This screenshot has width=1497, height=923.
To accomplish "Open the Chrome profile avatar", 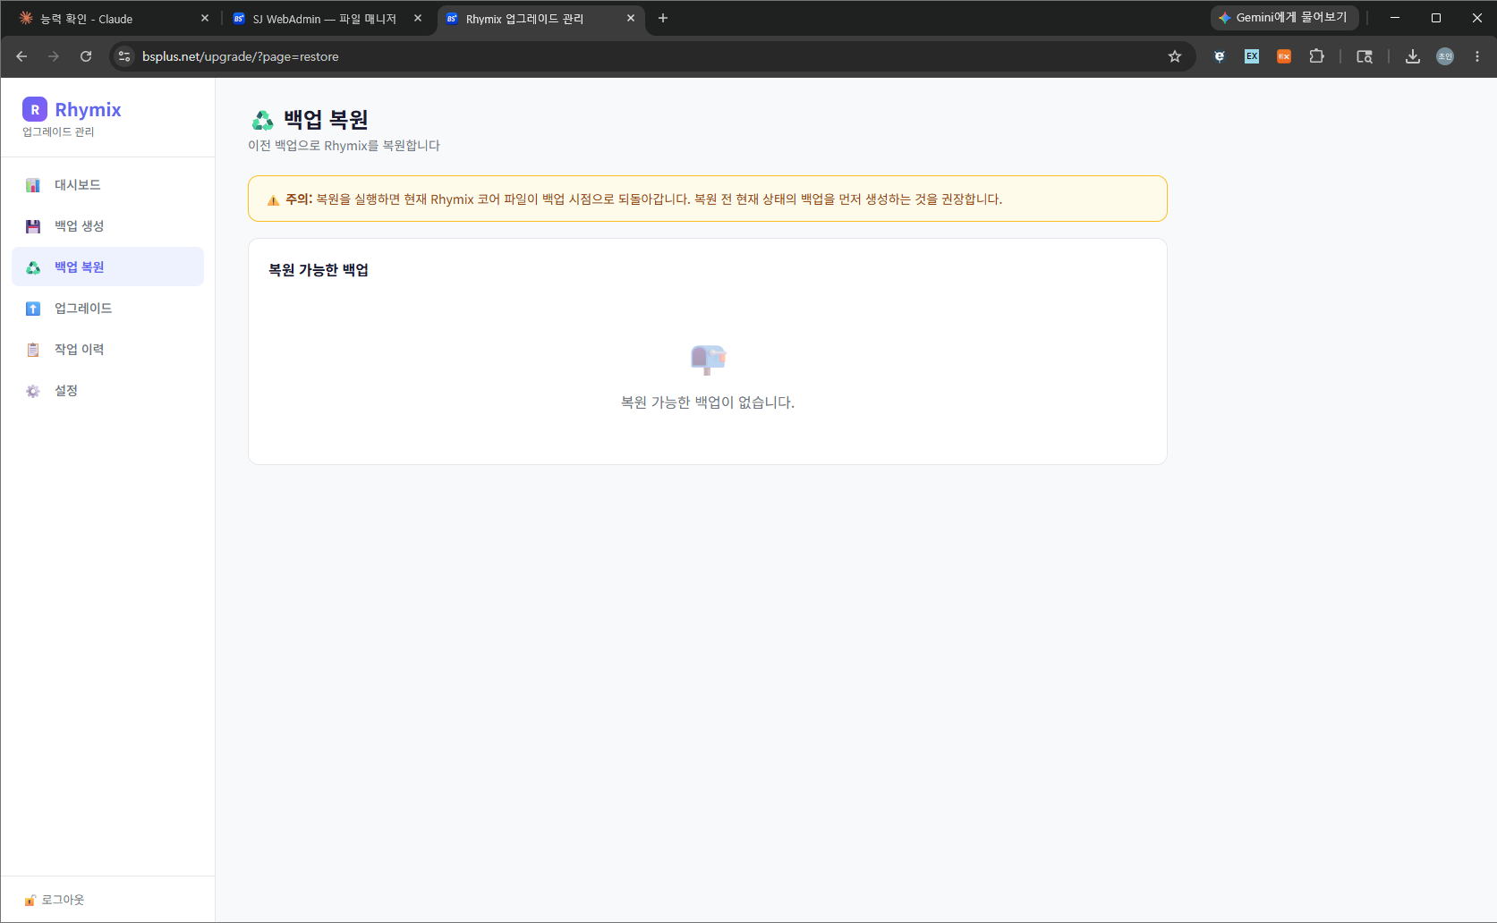I will point(1445,56).
